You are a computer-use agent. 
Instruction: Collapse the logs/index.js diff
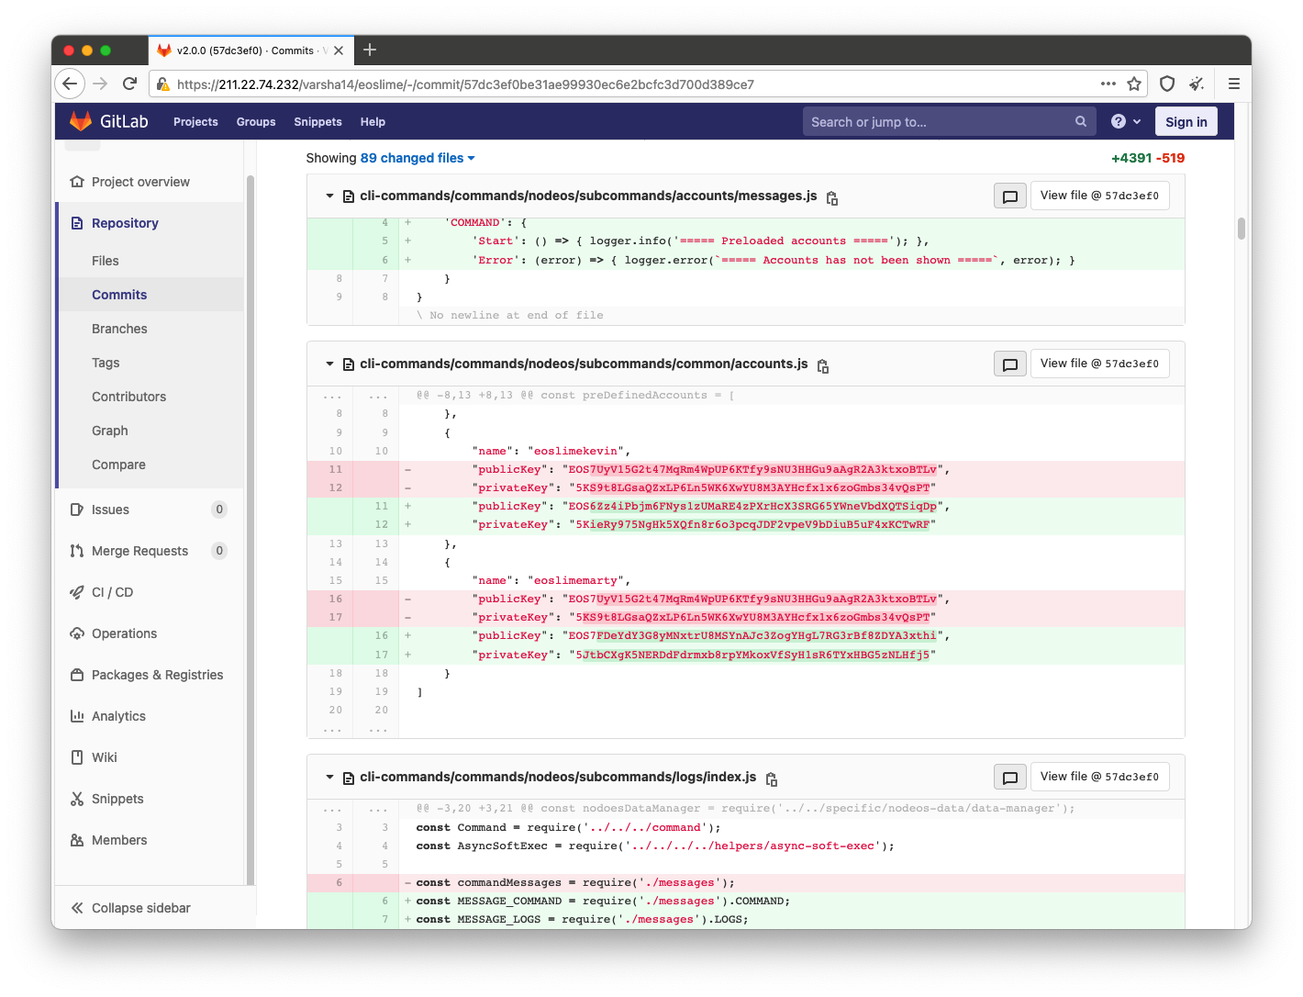pos(330,777)
